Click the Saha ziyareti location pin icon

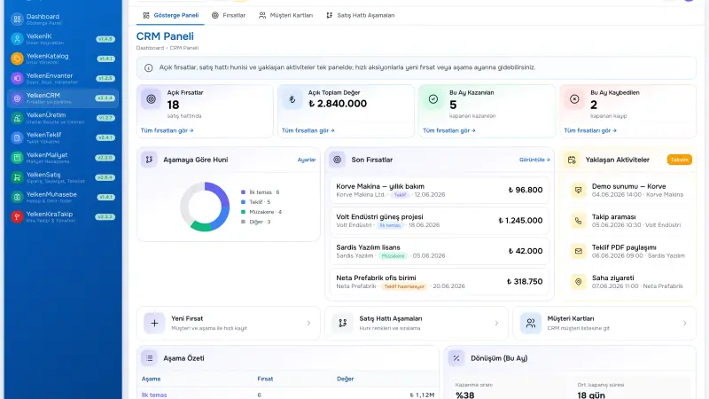[579, 282]
